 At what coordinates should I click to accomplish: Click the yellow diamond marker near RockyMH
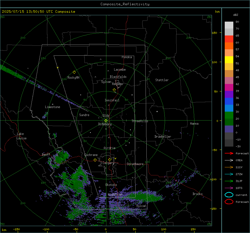74,72
